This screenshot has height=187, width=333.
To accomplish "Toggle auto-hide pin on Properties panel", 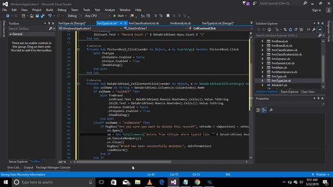I will [x=318, y=98].
